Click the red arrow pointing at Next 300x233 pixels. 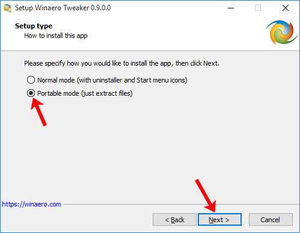[206, 196]
